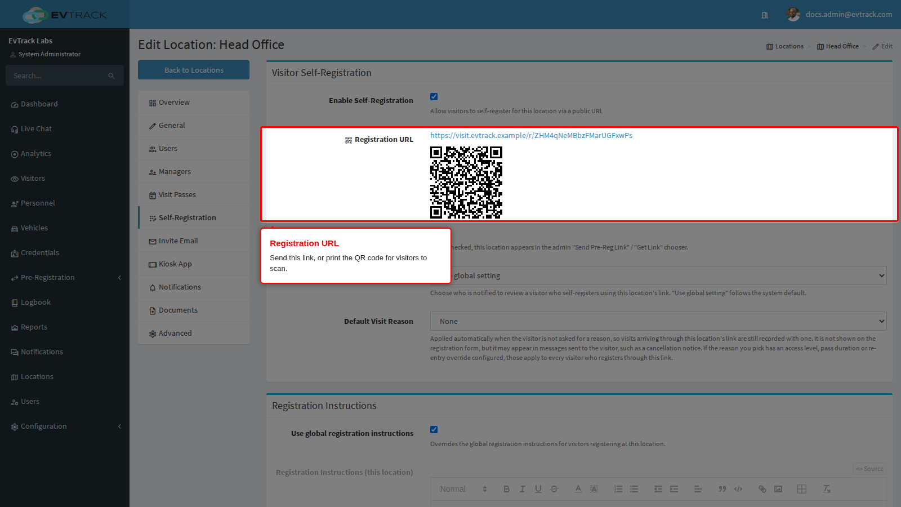Go to Logbook in the sidebar

point(65,303)
